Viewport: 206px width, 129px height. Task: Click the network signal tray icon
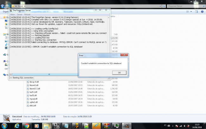click(x=181, y=126)
